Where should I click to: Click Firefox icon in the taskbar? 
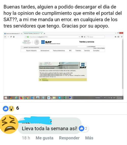tap(21, 98)
